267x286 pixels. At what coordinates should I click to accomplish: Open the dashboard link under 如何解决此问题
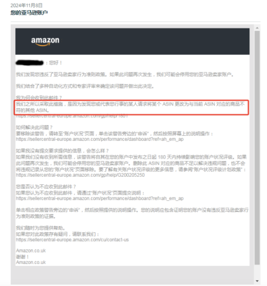(100, 140)
